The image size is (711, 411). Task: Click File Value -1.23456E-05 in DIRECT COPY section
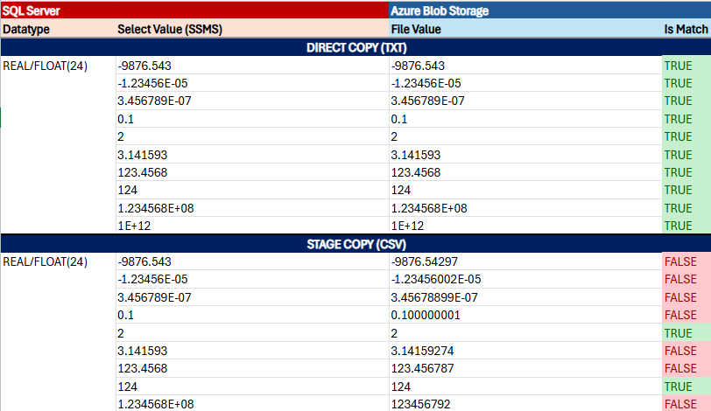click(525, 83)
